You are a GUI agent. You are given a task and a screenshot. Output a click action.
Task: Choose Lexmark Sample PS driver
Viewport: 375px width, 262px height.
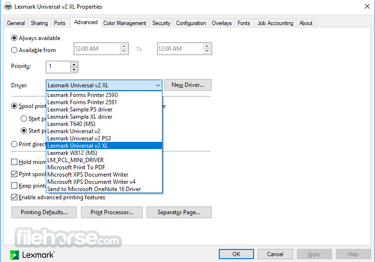(104, 110)
